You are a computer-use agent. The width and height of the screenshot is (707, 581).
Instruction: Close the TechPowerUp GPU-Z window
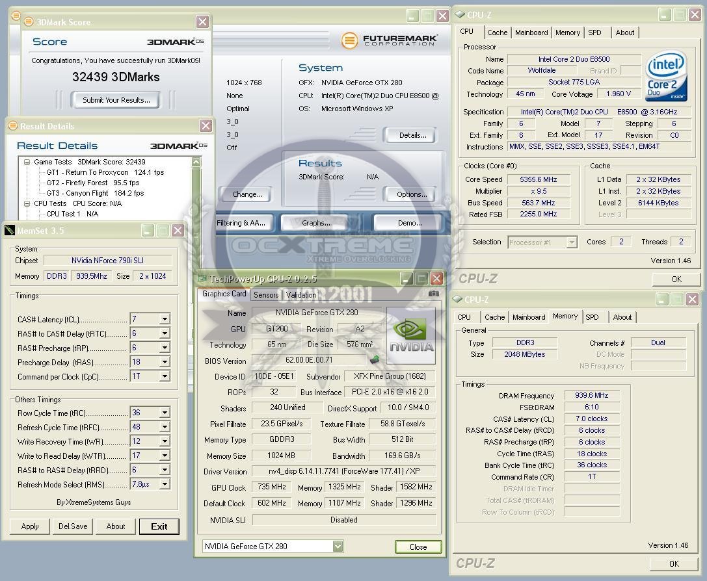click(x=436, y=278)
